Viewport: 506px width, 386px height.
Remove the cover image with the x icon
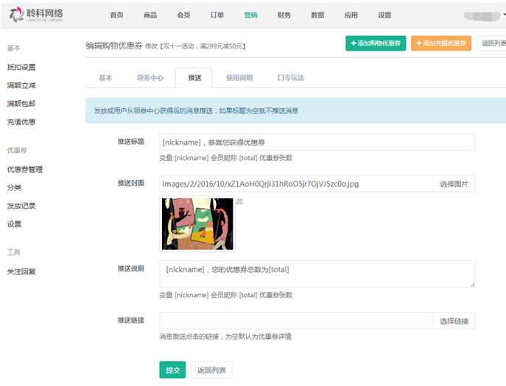(x=239, y=201)
